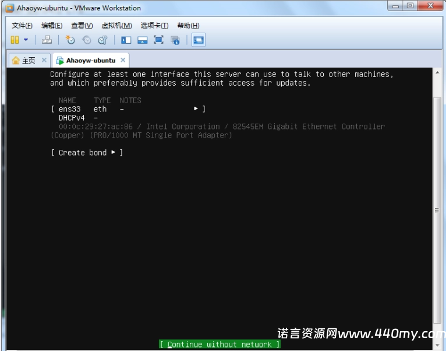Expand the ens33 interface options arrow
The width and height of the screenshot is (446, 351).
196,108
